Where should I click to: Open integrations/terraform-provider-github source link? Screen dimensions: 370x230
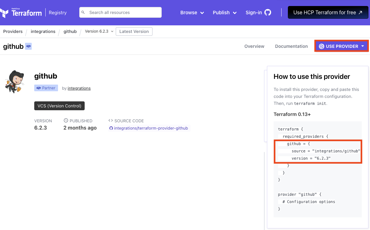click(x=151, y=128)
